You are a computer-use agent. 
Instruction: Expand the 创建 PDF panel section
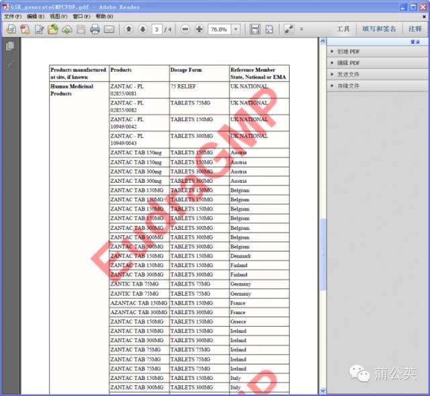point(348,52)
